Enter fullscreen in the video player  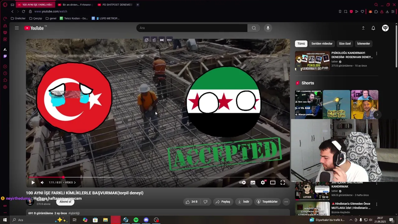tap(283, 183)
